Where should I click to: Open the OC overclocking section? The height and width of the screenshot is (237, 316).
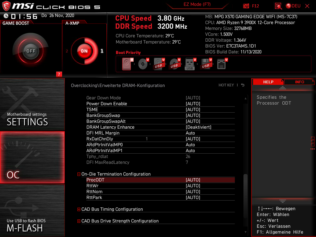click(x=32, y=157)
